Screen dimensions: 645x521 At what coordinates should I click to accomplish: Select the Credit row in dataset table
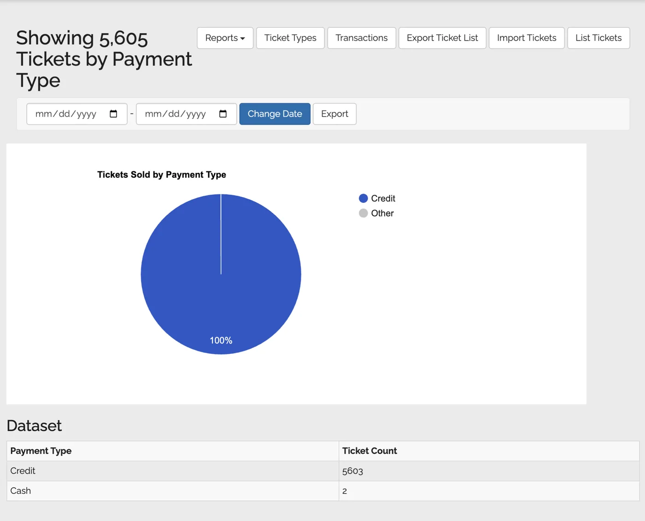(x=323, y=471)
